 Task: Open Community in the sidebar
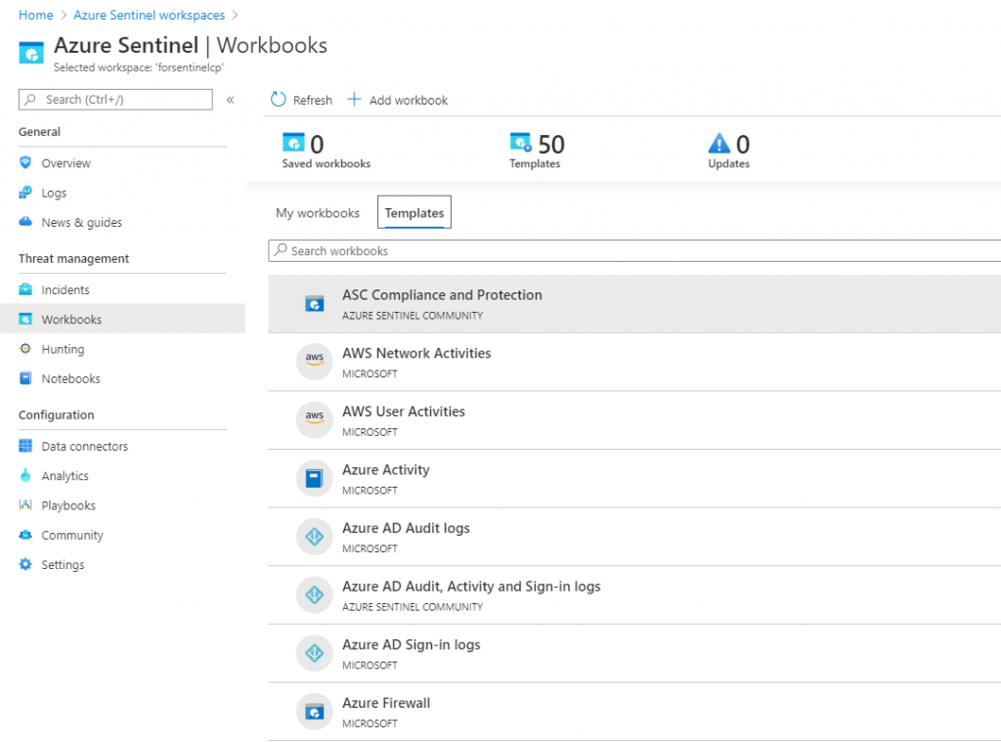[72, 535]
